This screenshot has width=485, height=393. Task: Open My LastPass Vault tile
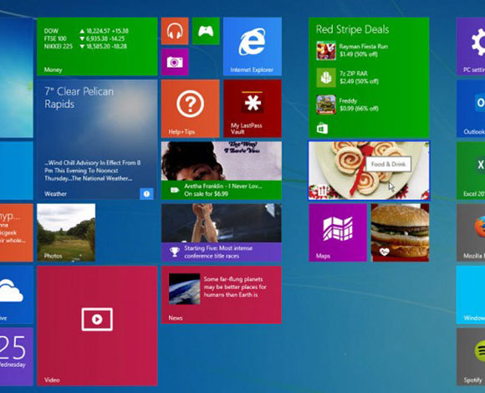[253, 109]
